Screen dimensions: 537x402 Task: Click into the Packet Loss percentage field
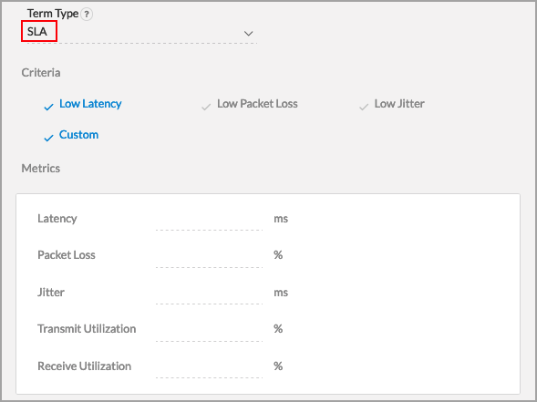pos(209,257)
